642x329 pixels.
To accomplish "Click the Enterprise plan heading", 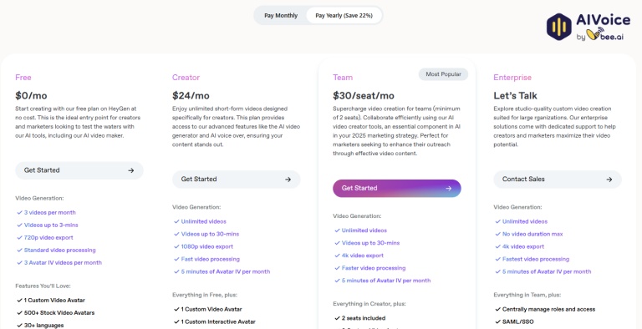I will pos(512,78).
